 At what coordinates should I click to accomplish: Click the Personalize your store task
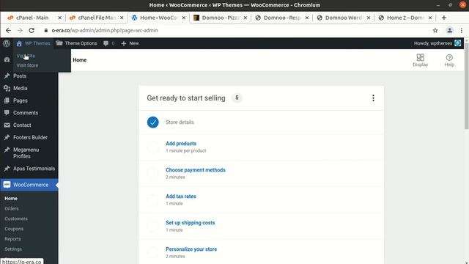[x=261, y=252]
